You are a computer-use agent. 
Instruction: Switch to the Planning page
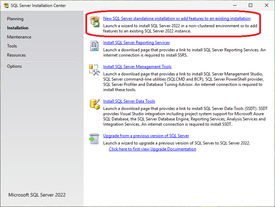coord(15,19)
